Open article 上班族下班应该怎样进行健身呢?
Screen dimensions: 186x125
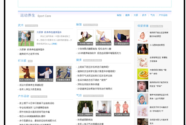tap(93, 67)
